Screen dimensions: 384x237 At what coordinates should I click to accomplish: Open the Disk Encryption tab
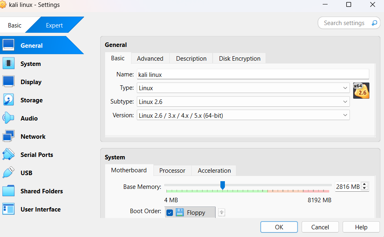[x=240, y=59]
